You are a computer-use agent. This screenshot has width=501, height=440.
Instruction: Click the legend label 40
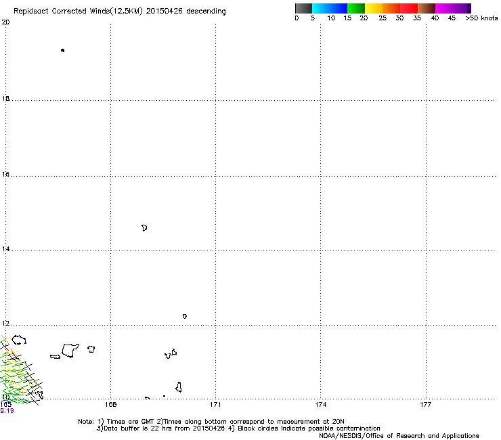click(435, 18)
